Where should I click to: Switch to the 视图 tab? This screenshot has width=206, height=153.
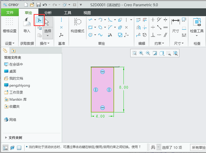point(87,13)
